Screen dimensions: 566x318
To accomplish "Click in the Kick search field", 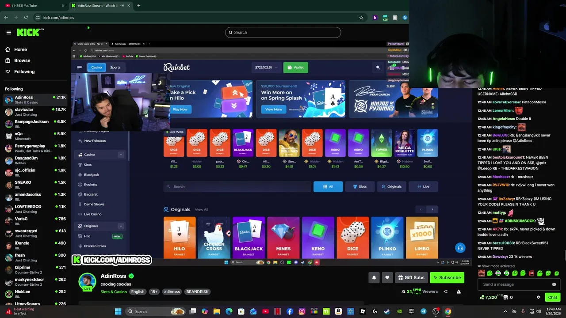I will click(283, 32).
